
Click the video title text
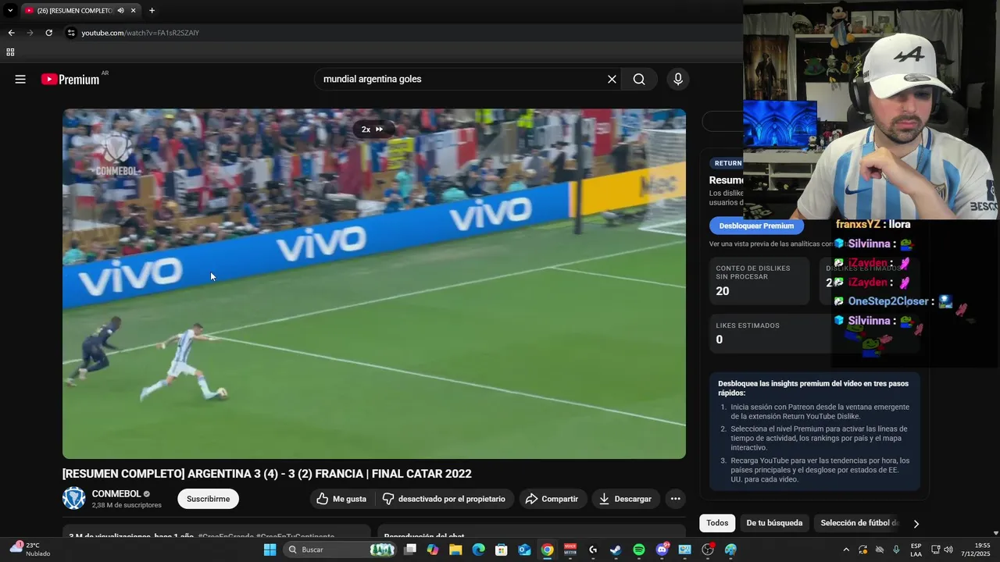(x=267, y=474)
